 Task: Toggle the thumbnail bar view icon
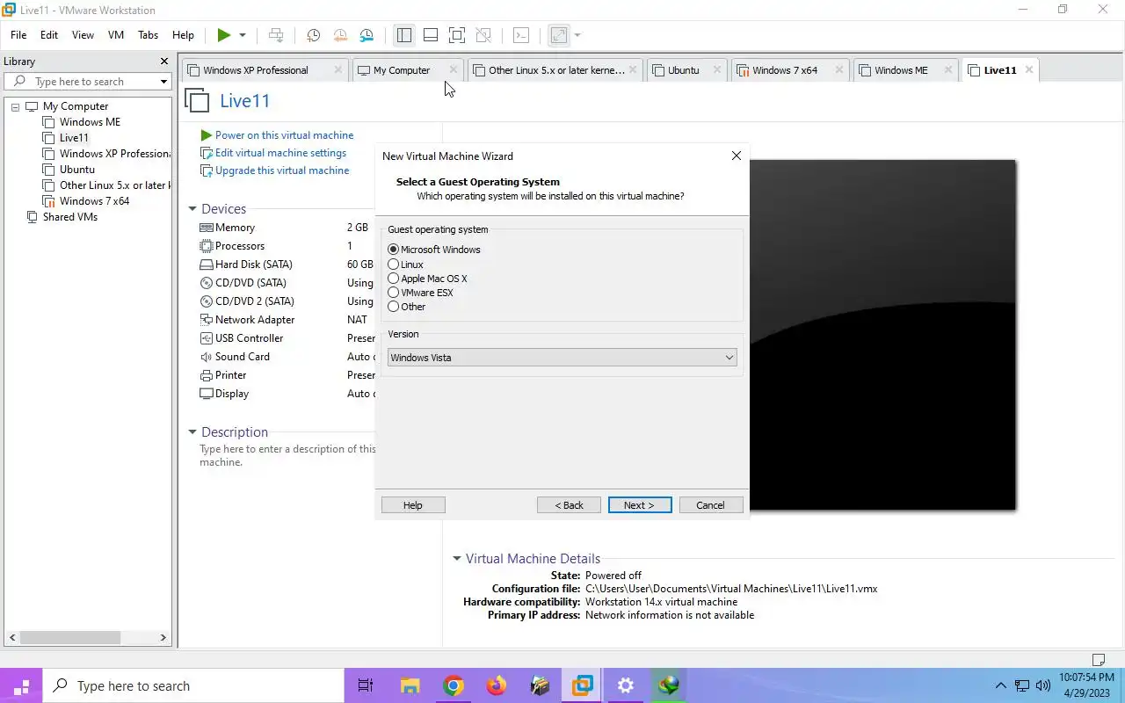click(431, 35)
